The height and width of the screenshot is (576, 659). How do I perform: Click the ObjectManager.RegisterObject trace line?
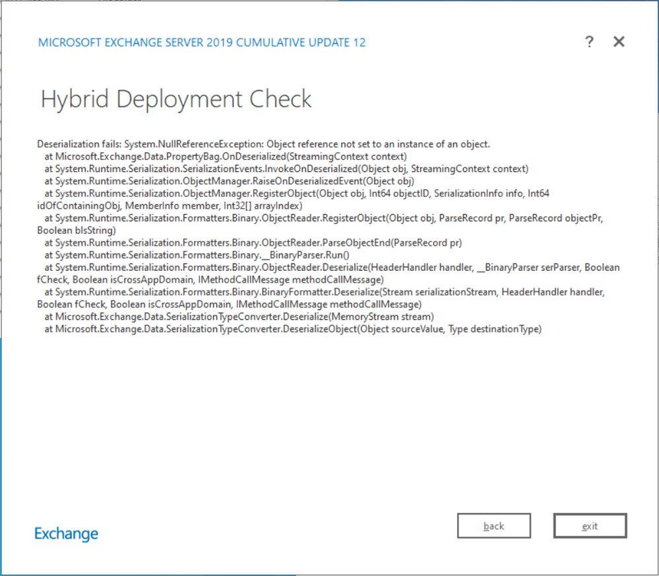[x=297, y=193]
